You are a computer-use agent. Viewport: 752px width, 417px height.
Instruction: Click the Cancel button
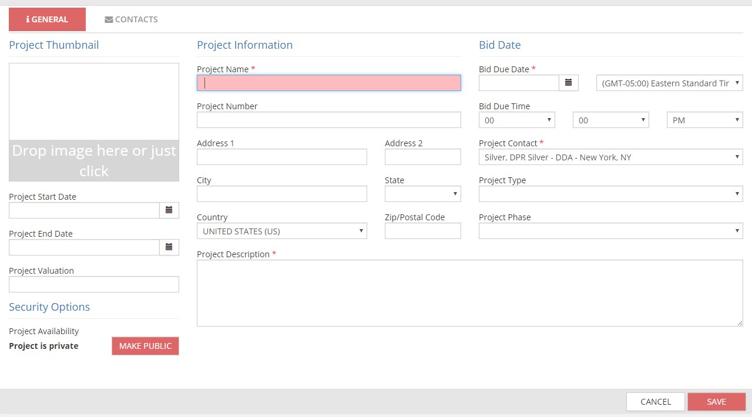tap(655, 402)
